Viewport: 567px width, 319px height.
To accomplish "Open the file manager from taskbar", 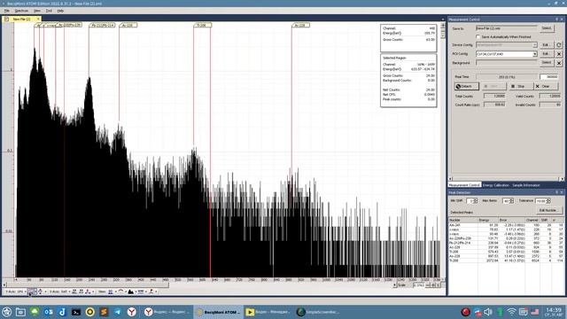I will 20,312.
